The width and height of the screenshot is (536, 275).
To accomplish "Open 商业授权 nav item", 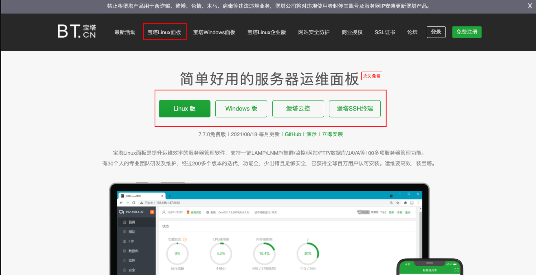I will click(x=352, y=32).
